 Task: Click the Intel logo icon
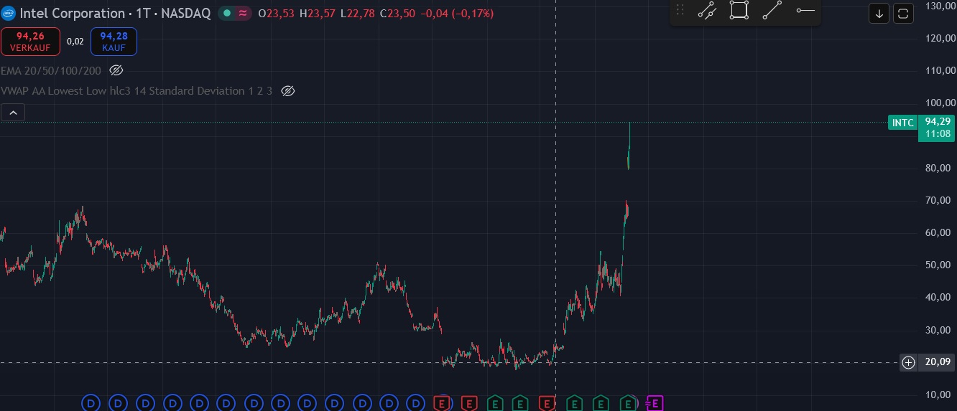click(9, 13)
